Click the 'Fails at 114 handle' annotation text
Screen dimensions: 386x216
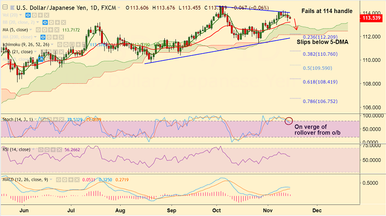click(x=327, y=11)
